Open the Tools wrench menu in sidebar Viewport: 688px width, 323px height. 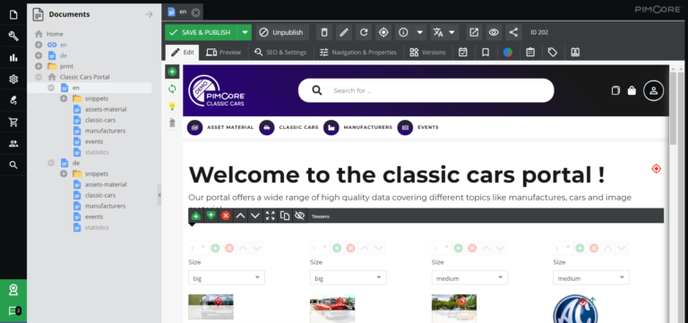13,36
